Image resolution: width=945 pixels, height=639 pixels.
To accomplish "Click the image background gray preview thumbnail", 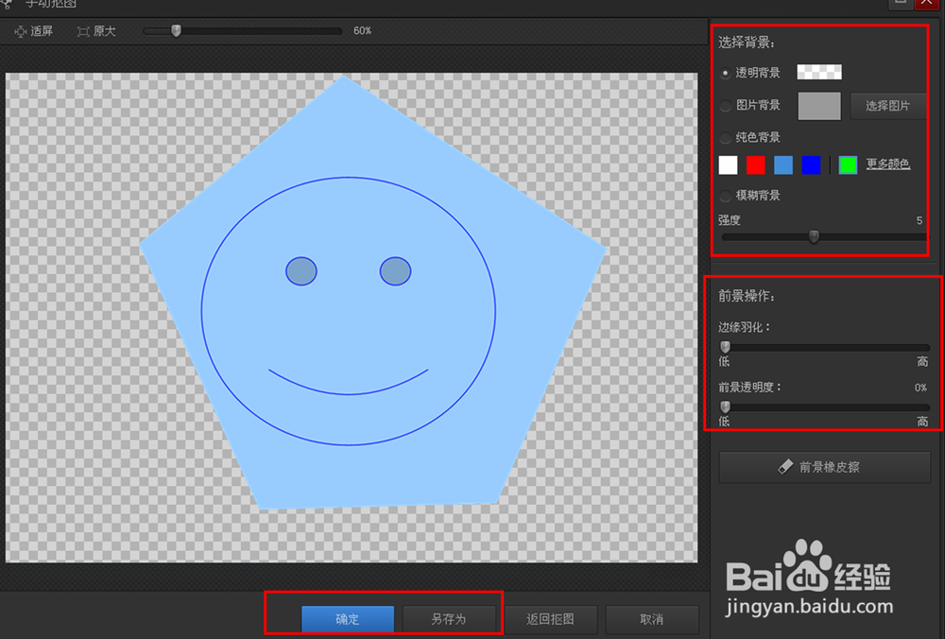I will click(x=818, y=106).
